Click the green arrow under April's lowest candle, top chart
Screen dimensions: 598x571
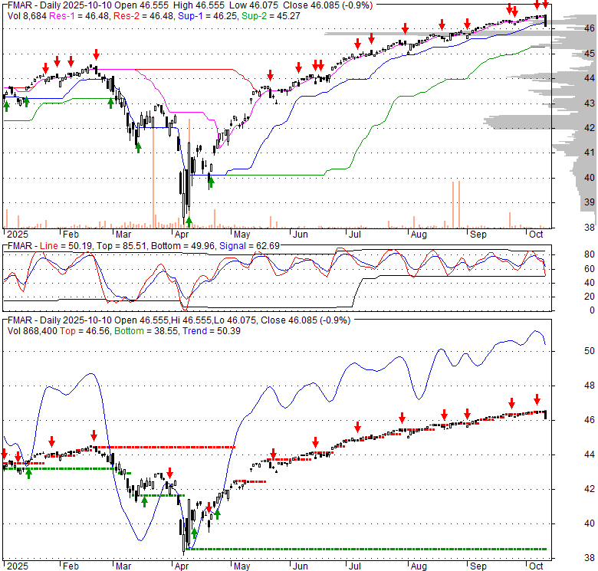(189, 222)
